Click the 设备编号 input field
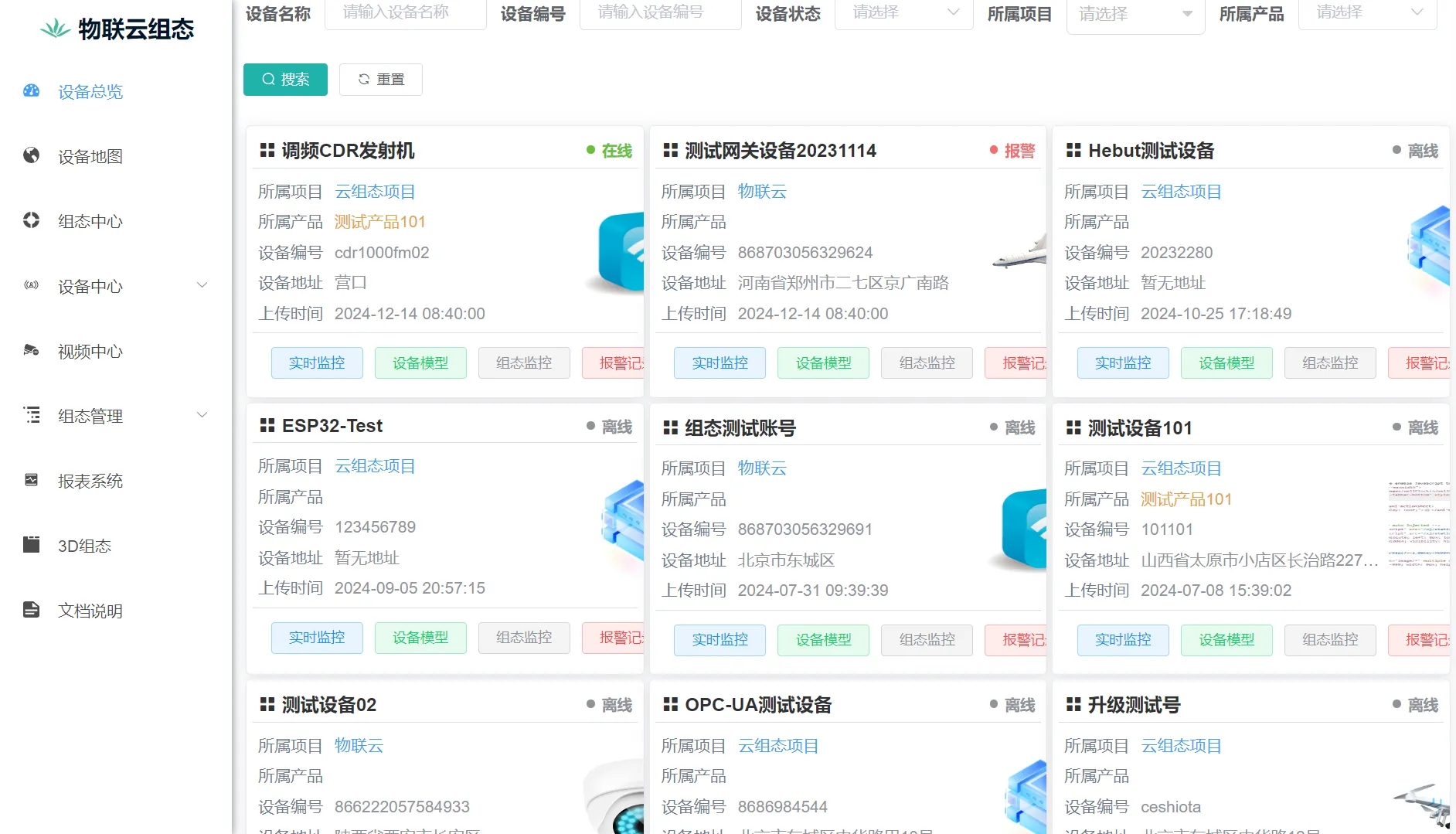1456x834 pixels. (661, 13)
